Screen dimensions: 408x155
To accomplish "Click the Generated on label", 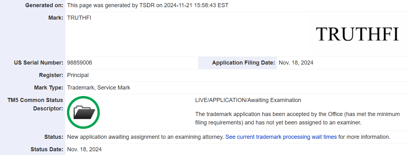I will pyautogui.click(x=44, y=6).
